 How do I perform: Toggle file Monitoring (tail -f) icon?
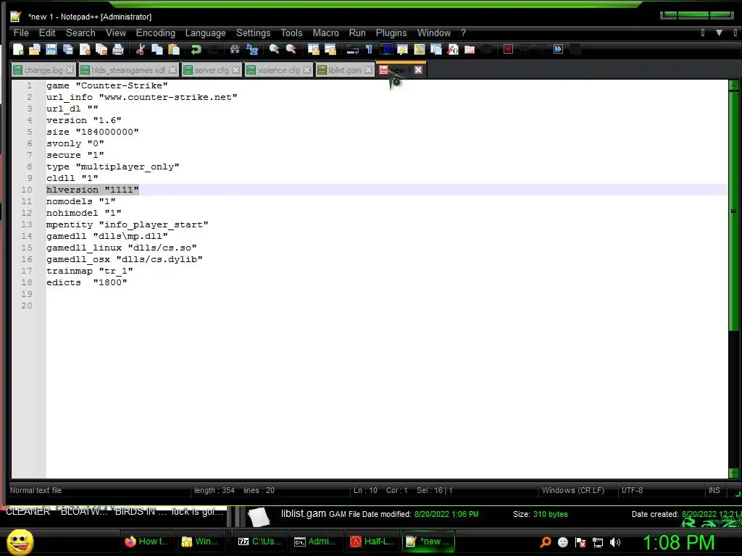pyautogui.click(x=488, y=49)
